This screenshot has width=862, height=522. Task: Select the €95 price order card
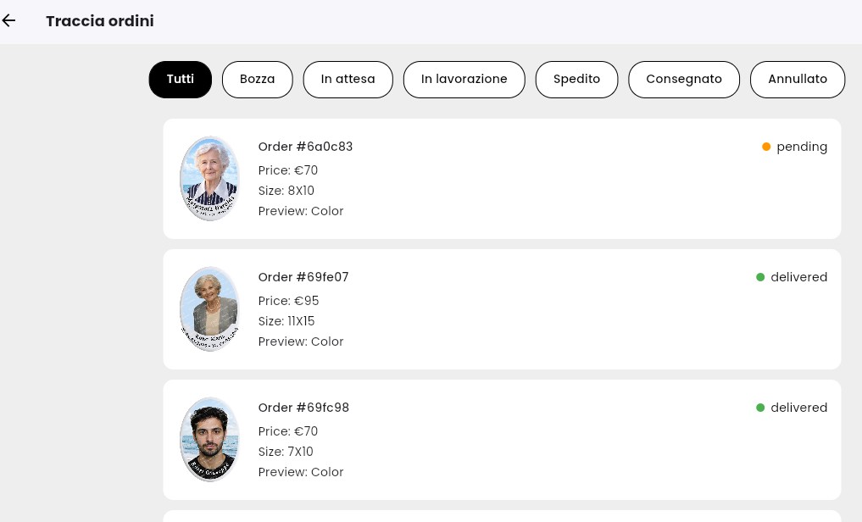502,309
